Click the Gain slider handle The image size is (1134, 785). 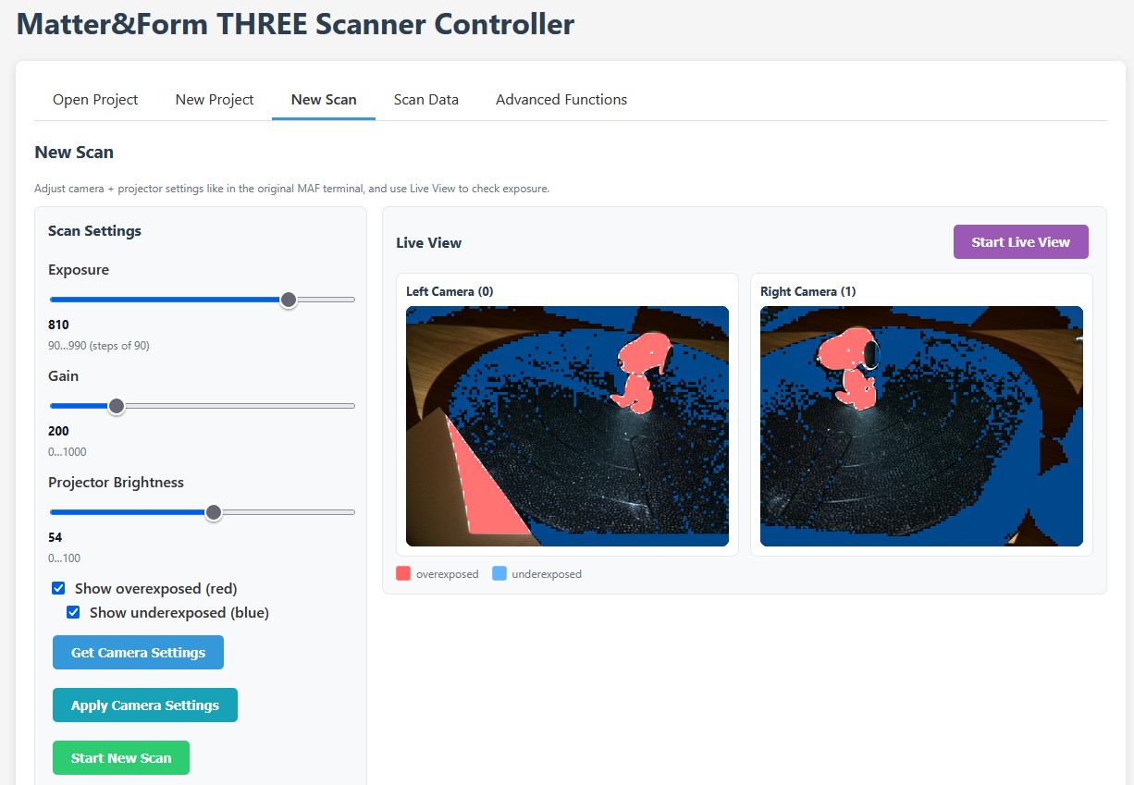pos(117,406)
